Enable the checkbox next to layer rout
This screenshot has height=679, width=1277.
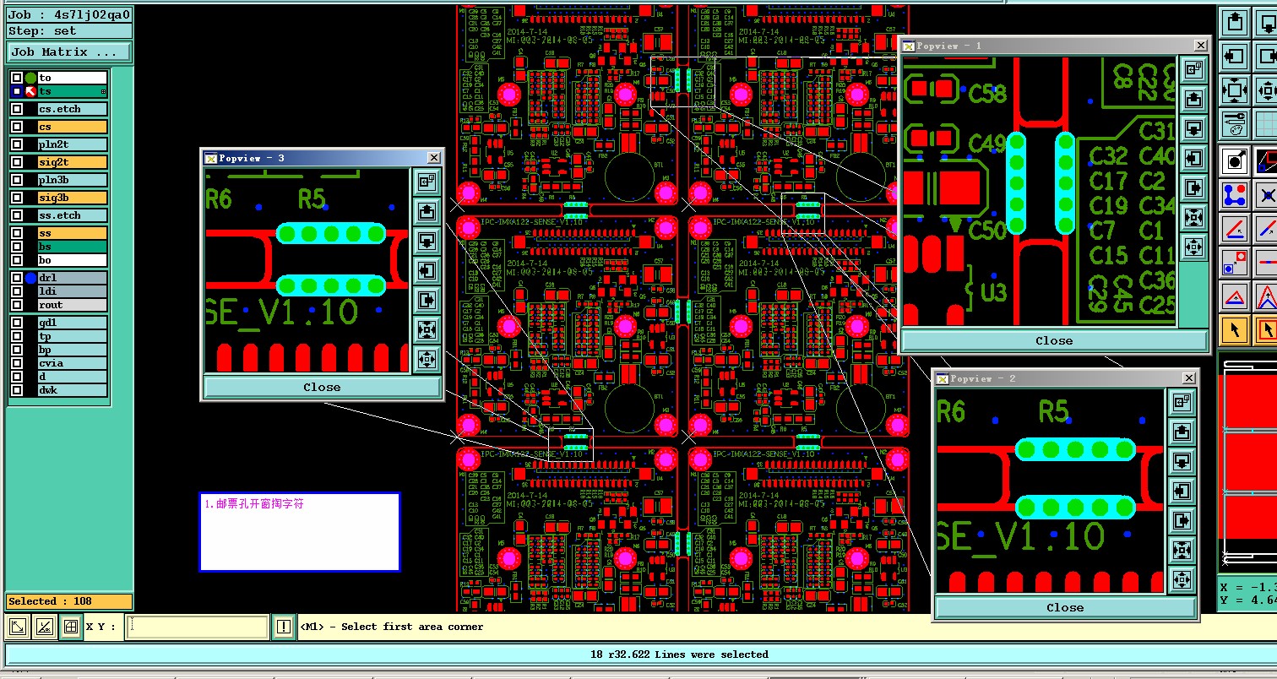[17, 305]
